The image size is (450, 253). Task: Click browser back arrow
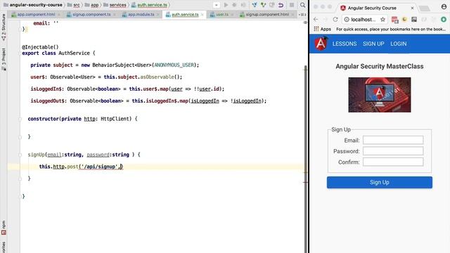316,19
